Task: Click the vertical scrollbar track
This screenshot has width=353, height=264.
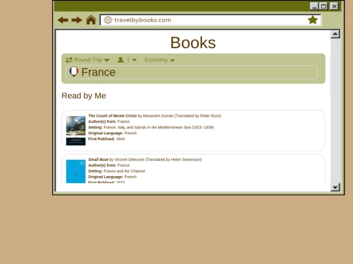Action: 335,111
